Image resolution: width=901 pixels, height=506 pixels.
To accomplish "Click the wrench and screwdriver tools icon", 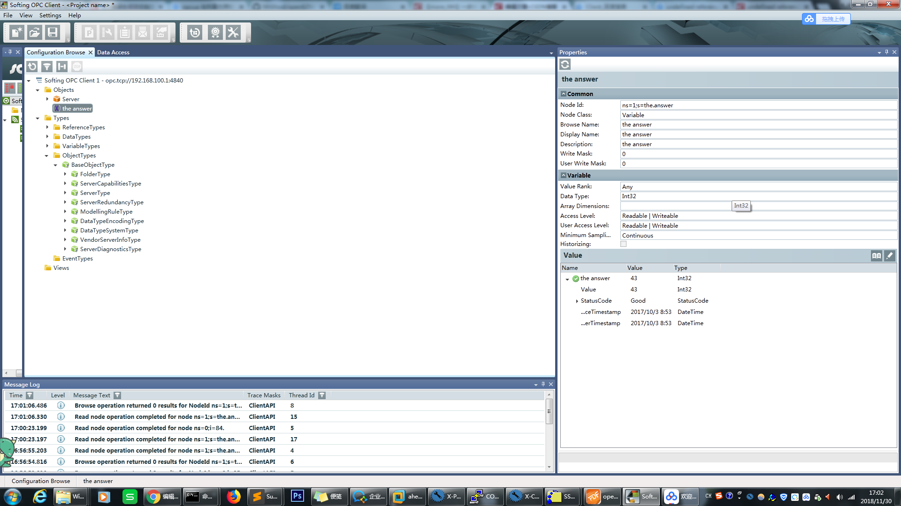I will 233,32.
